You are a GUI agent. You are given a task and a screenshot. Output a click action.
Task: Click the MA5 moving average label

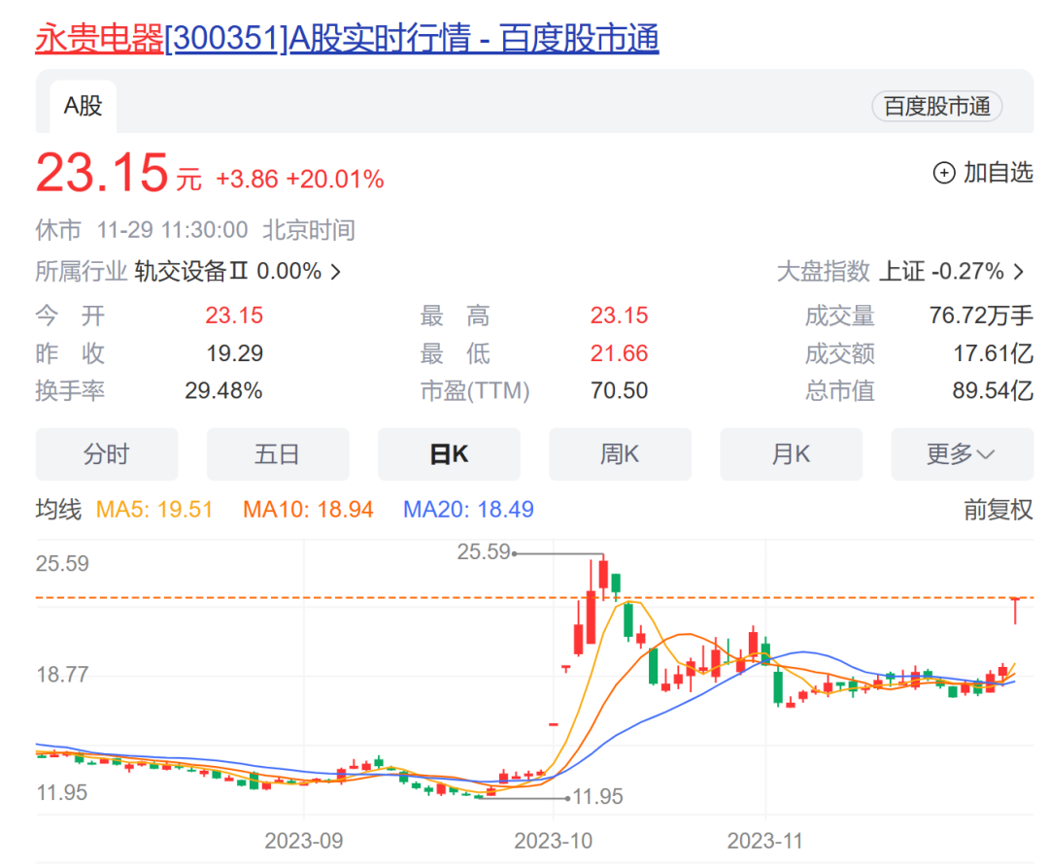click(x=154, y=510)
